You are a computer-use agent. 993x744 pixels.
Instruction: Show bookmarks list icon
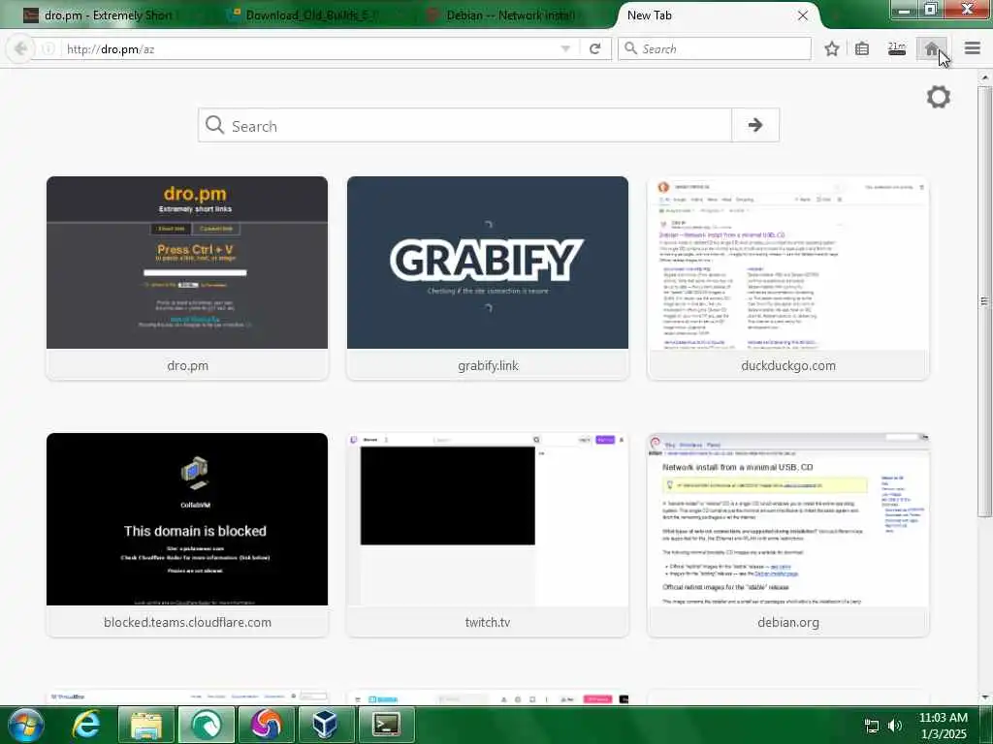(x=862, y=48)
